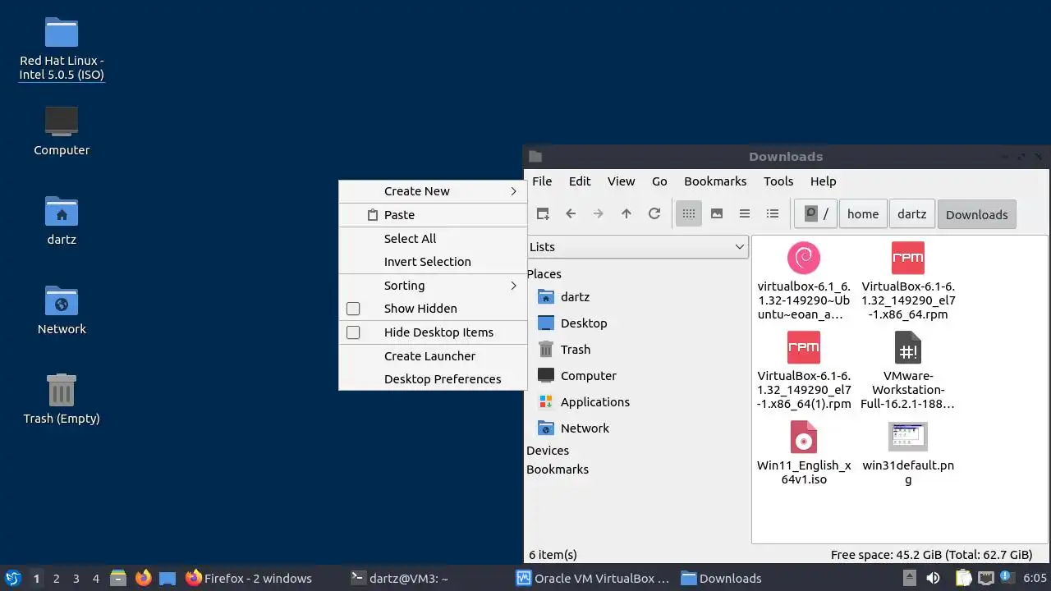Switch to thumbnail view mode
The image size is (1051, 591).
pos(717,213)
